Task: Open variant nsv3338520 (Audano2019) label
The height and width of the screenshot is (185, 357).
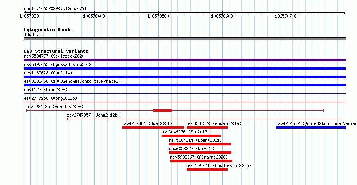Action: click(x=214, y=123)
